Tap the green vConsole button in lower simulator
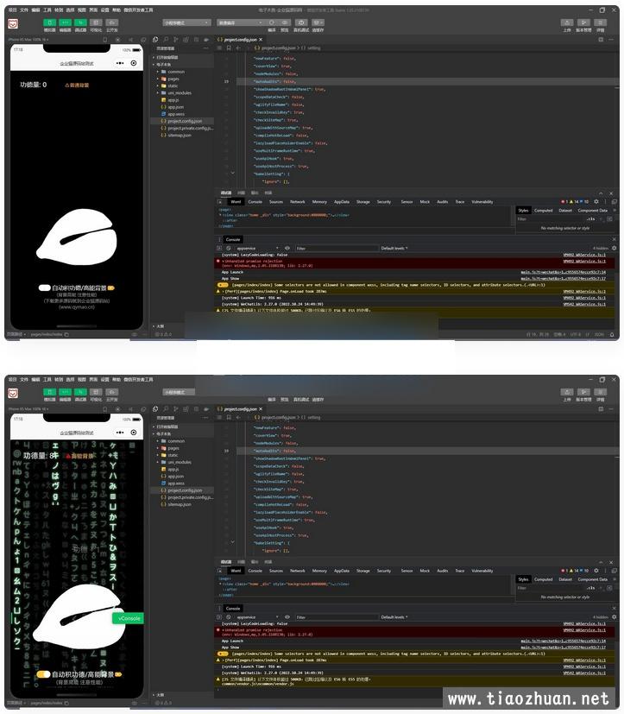The height and width of the screenshot is (714, 624). (129, 618)
